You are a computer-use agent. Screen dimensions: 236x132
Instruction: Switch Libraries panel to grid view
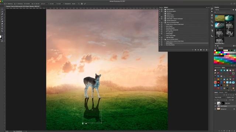[x=233, y=10]
